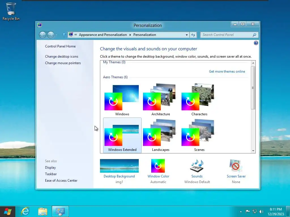Open Change mouse pointers
The height and width of the screenshot is (217, 290).
click(x=63, y=63)
